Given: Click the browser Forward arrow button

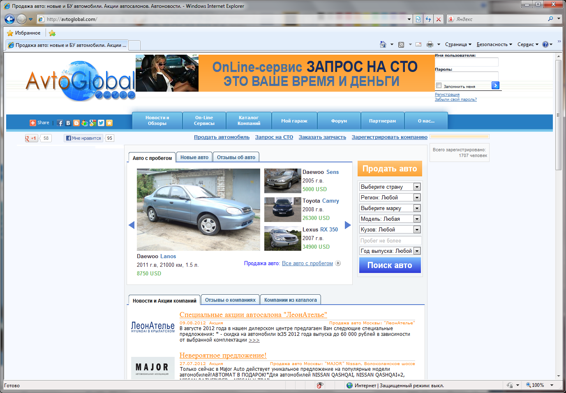Looking at the screenshot, I should (x=21, y=19).
